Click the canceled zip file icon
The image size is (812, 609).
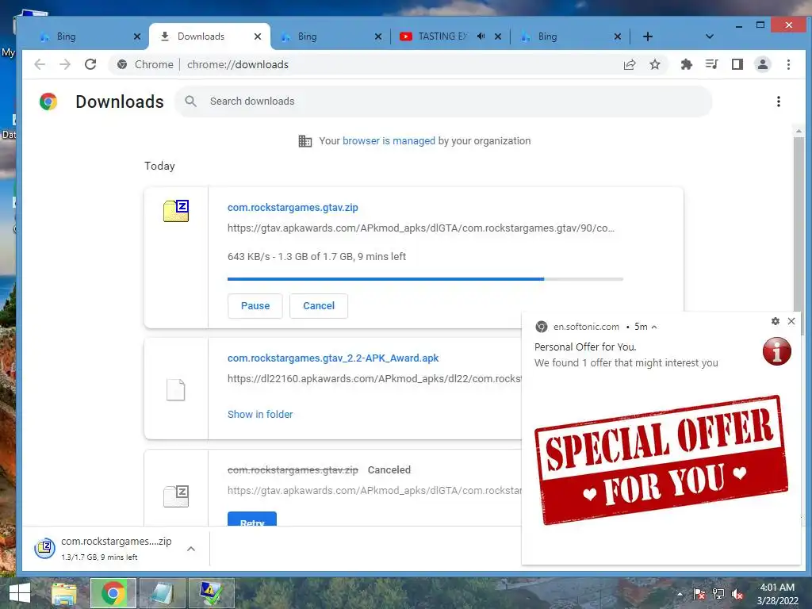coord(176,496)
